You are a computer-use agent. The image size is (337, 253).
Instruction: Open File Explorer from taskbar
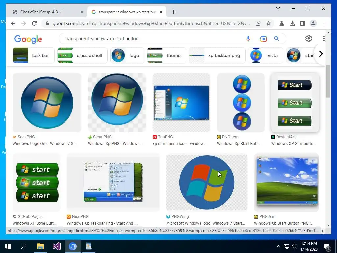click(x=40, y=246)
